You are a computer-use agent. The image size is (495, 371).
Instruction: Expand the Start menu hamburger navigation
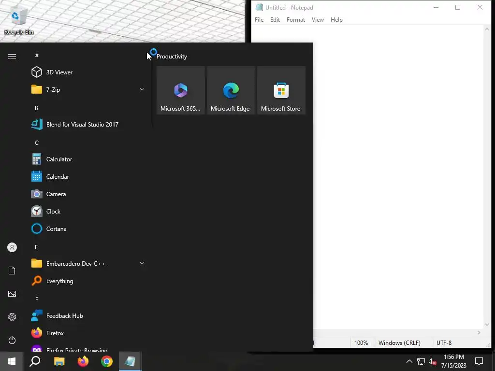(x=12, y=56)
